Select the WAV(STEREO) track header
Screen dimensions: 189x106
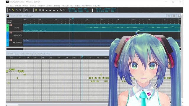[17, 43]
